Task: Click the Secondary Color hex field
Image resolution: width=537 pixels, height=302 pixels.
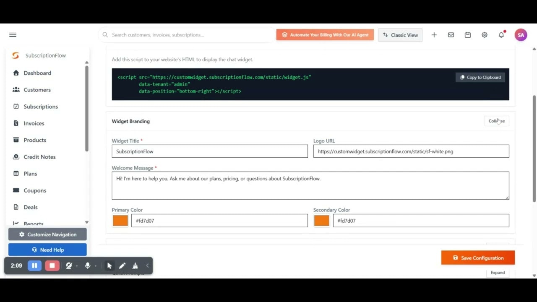Action: point(421,221)
